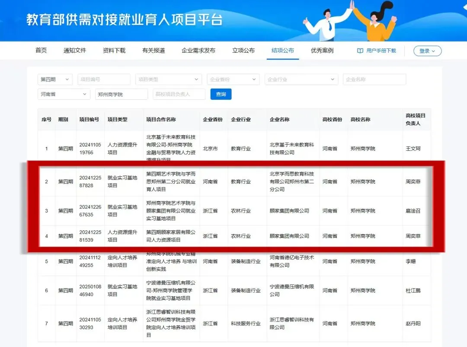Open the 立项公布 tab
Screen dimensions: 467x347
click(x=243, y=50)
